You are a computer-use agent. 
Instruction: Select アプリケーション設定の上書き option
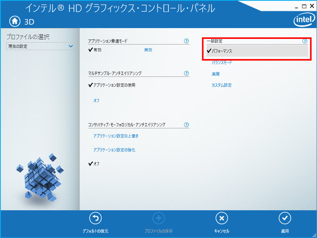coord(116,136)
